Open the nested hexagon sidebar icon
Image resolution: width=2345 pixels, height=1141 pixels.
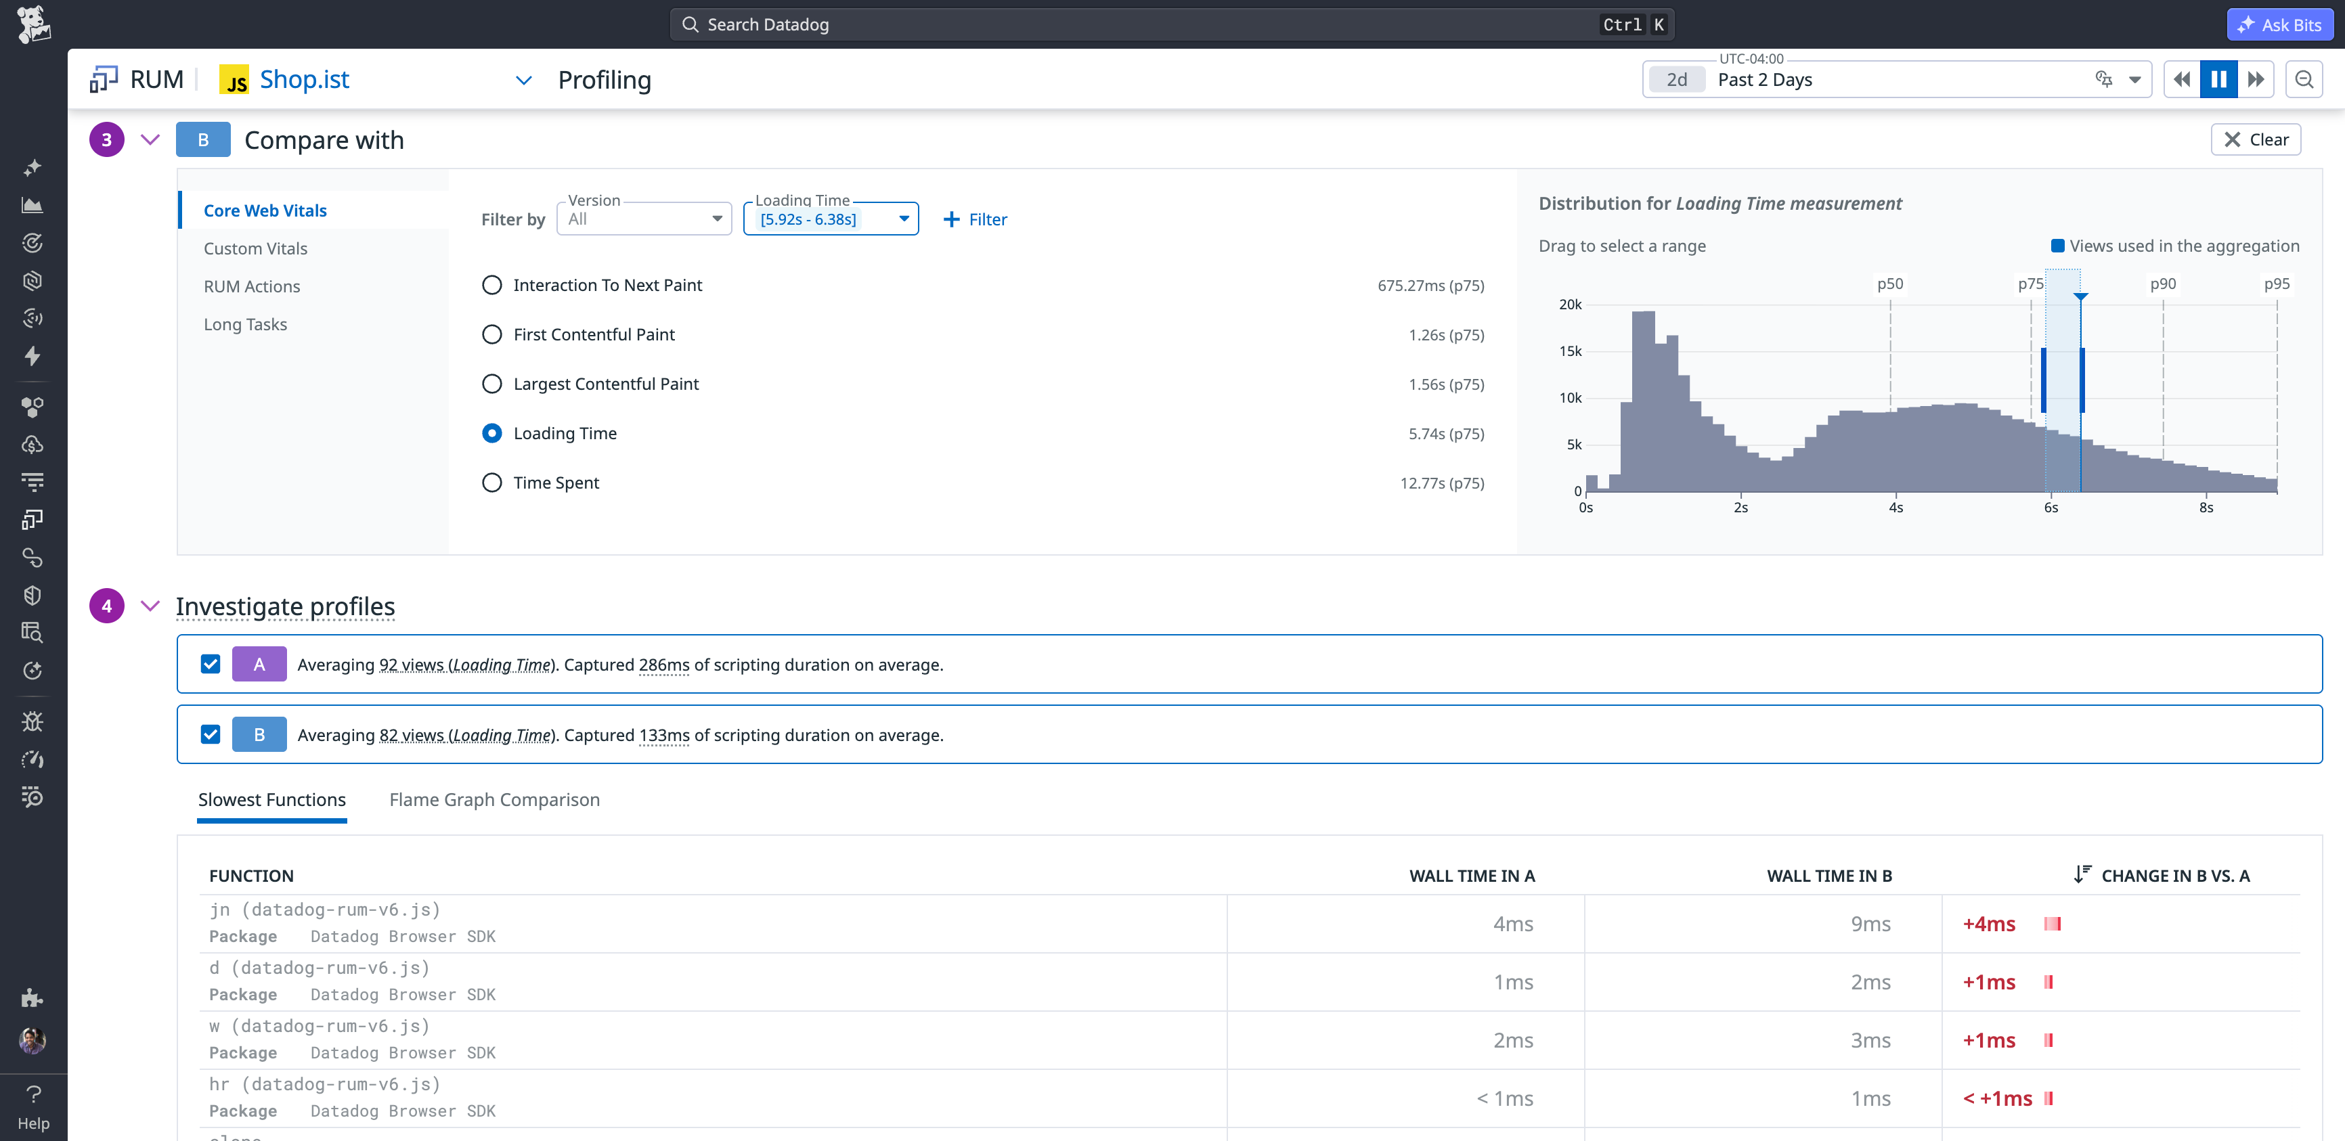32,280
